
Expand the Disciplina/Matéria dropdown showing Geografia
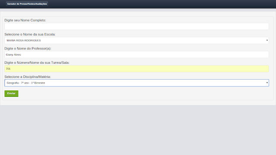click(x=137, y=83)
